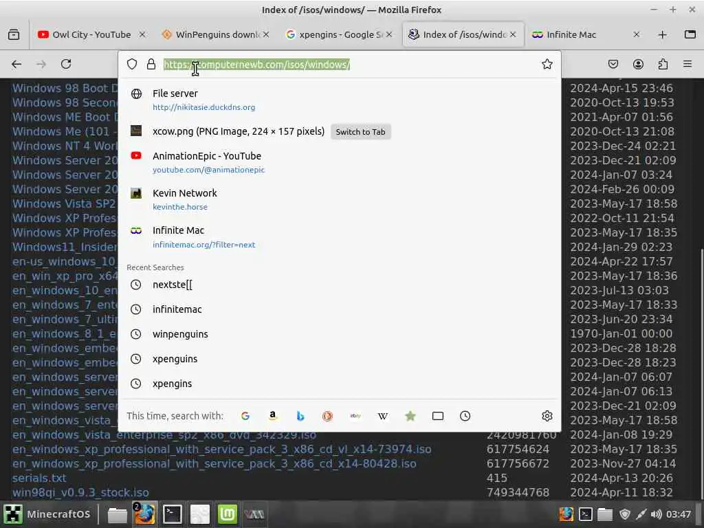Screen dimensions: 704x528
Task: Choose recent search infinitemac
Action: point(340,309)
